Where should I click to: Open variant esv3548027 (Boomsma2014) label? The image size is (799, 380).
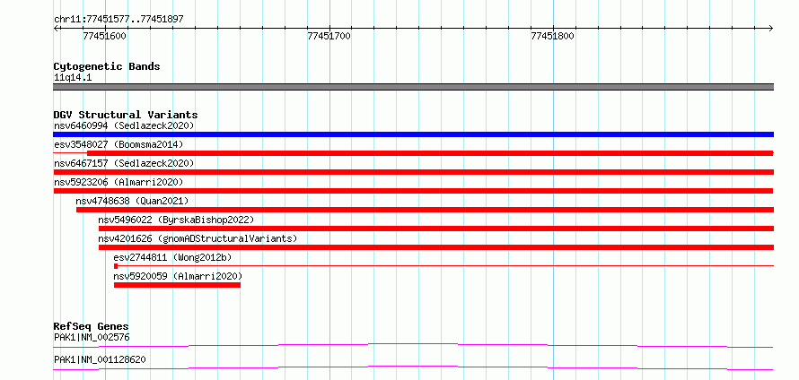119,144
